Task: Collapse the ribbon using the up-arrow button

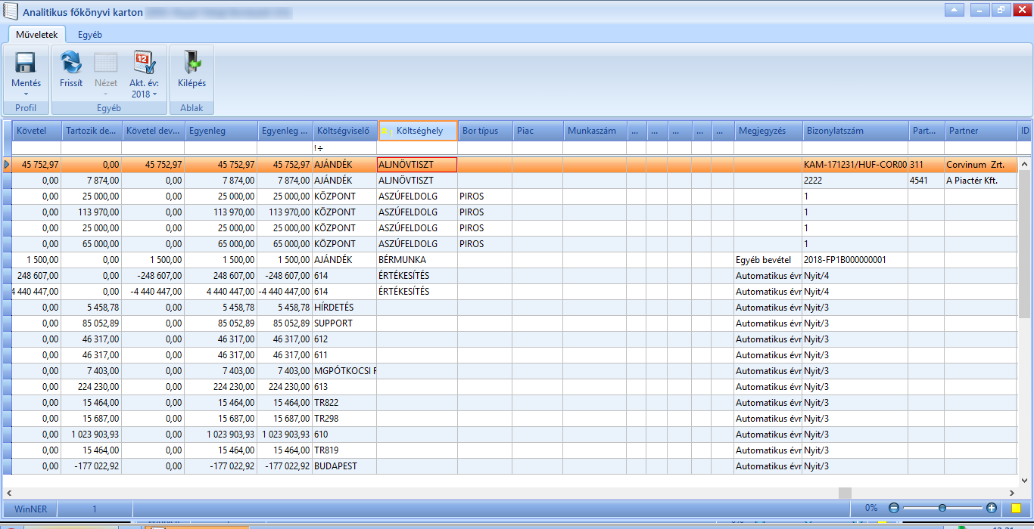Action: point(955,10)
